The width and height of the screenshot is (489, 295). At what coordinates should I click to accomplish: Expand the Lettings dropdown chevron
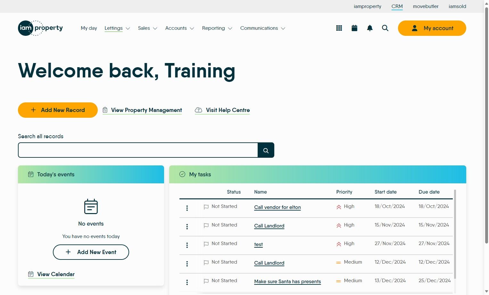128,28
